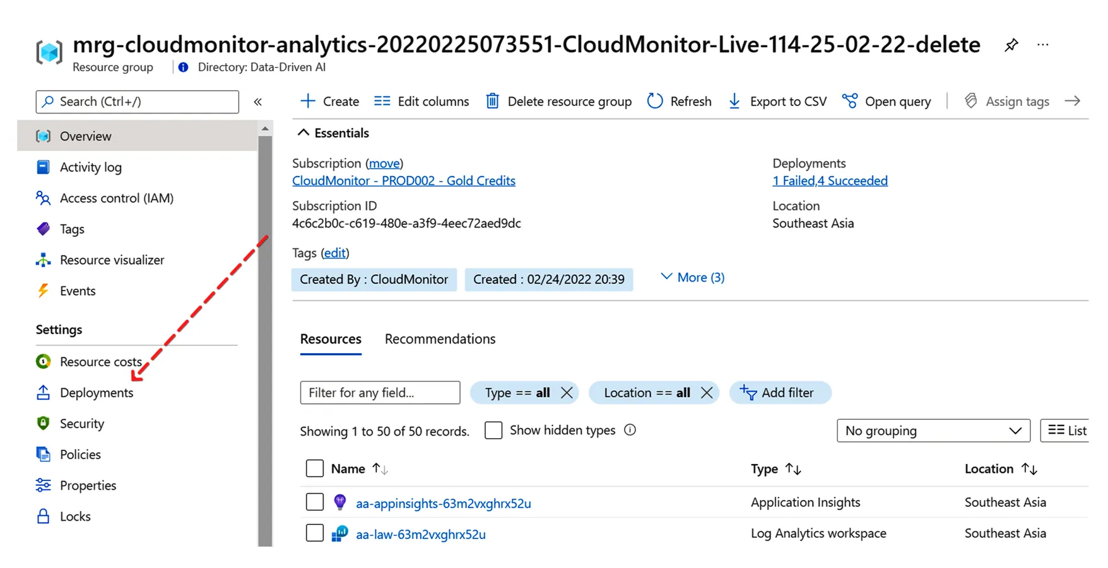1108x568 pixels.
Task: Click the subscription (move) link
Action: (384, 163)
